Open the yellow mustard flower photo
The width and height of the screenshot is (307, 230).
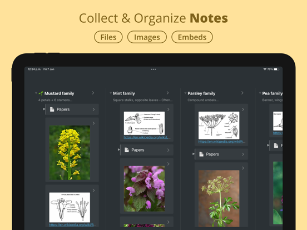[x=70, y=153]
